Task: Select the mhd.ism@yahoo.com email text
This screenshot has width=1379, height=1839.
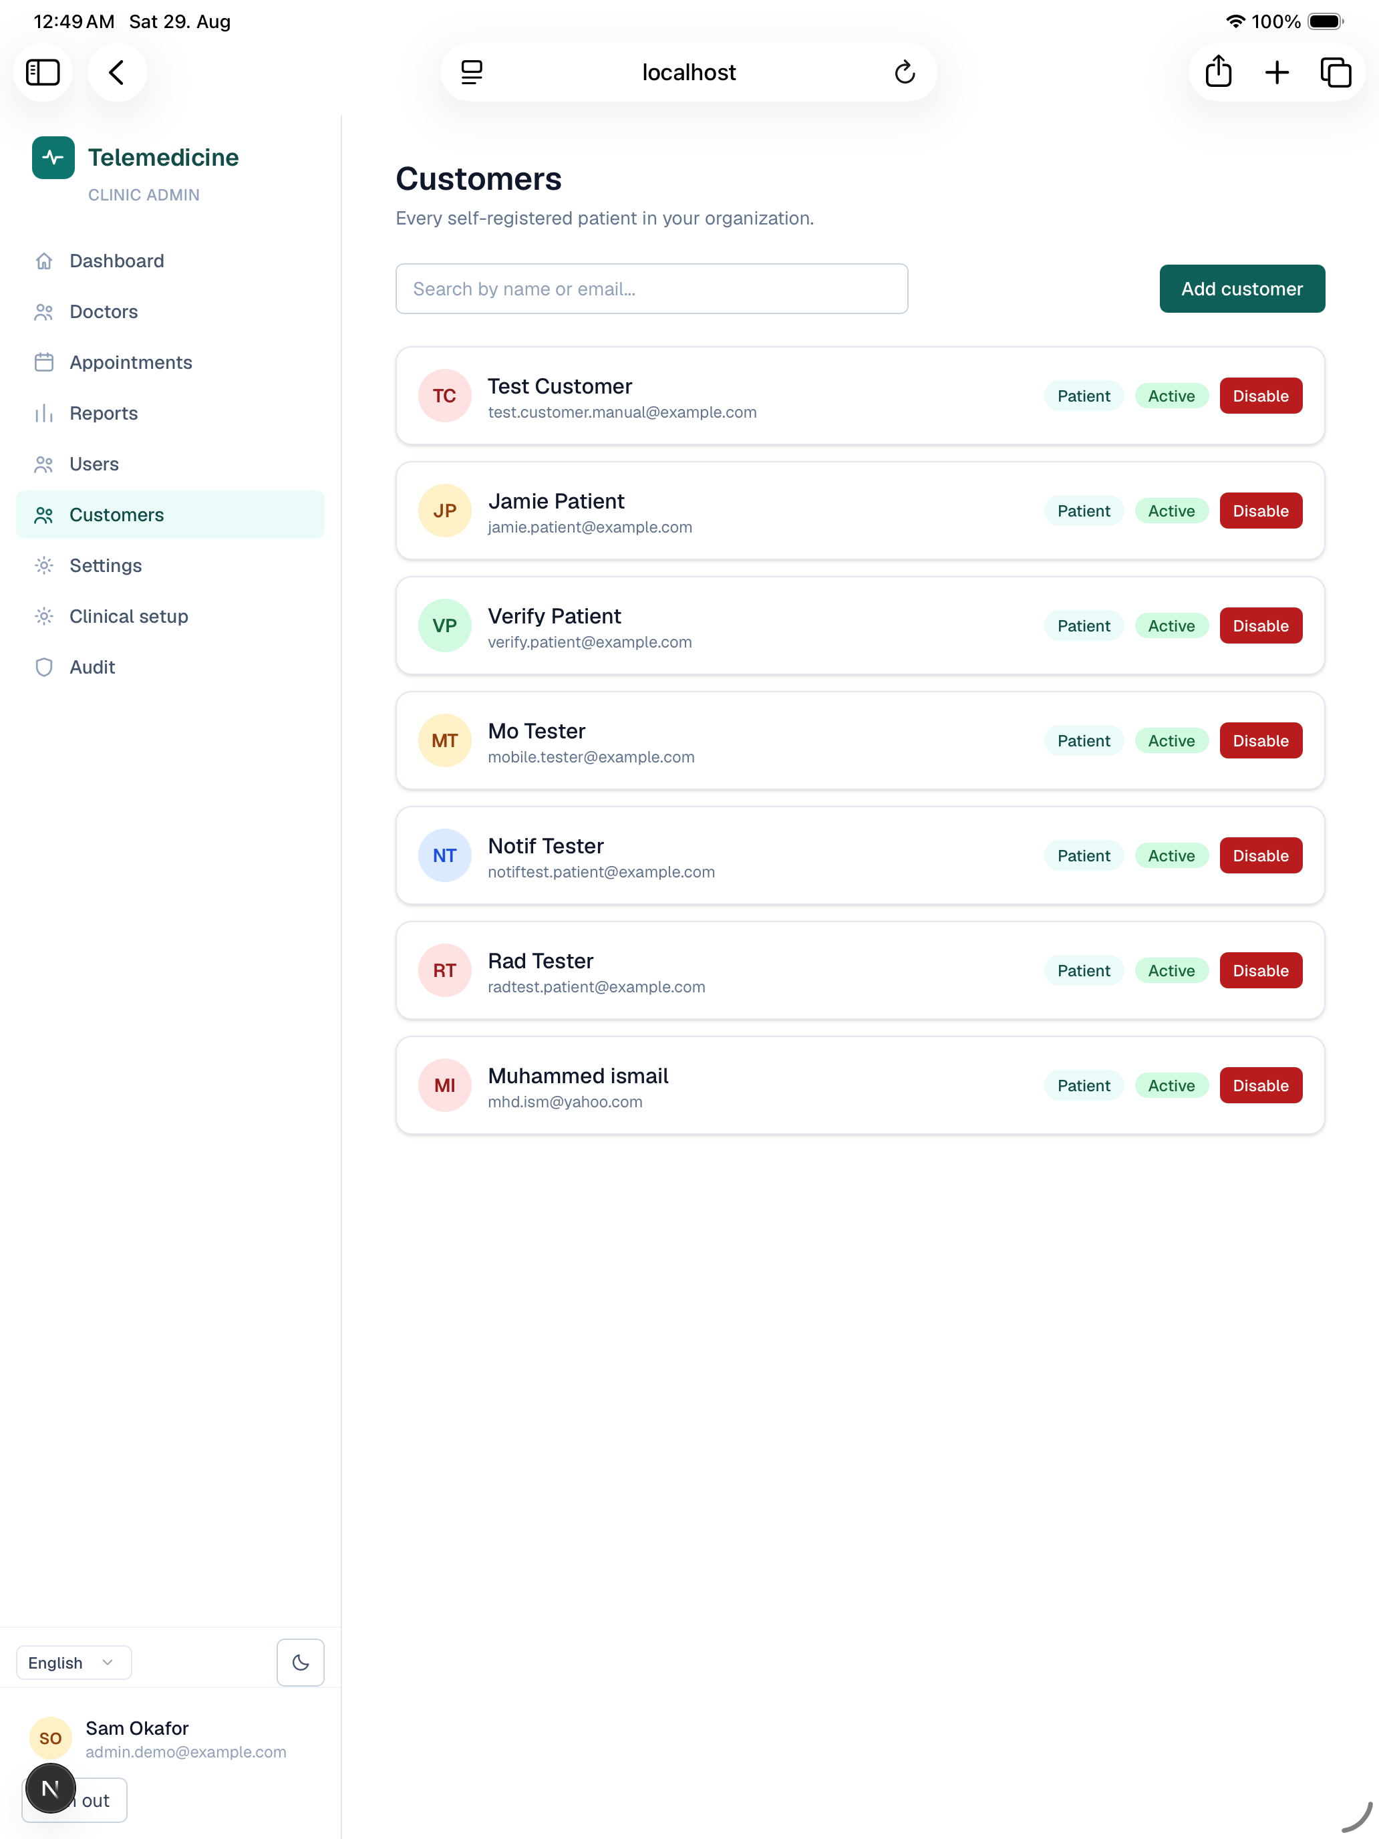Action: [x=565, y=1101]
